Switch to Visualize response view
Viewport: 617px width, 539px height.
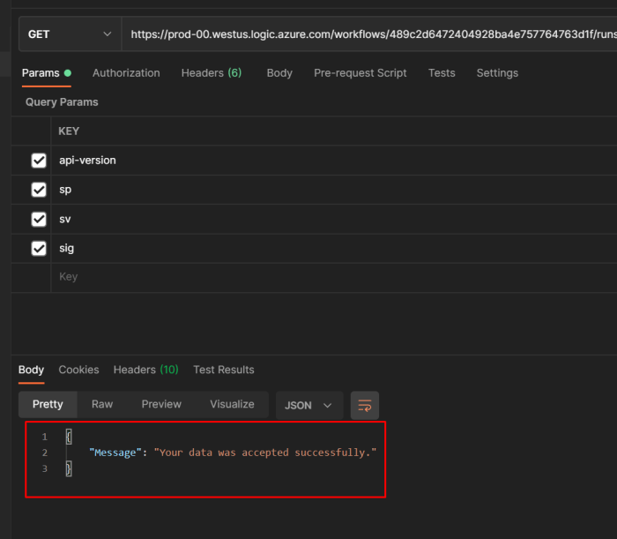[x=232, y=404]
